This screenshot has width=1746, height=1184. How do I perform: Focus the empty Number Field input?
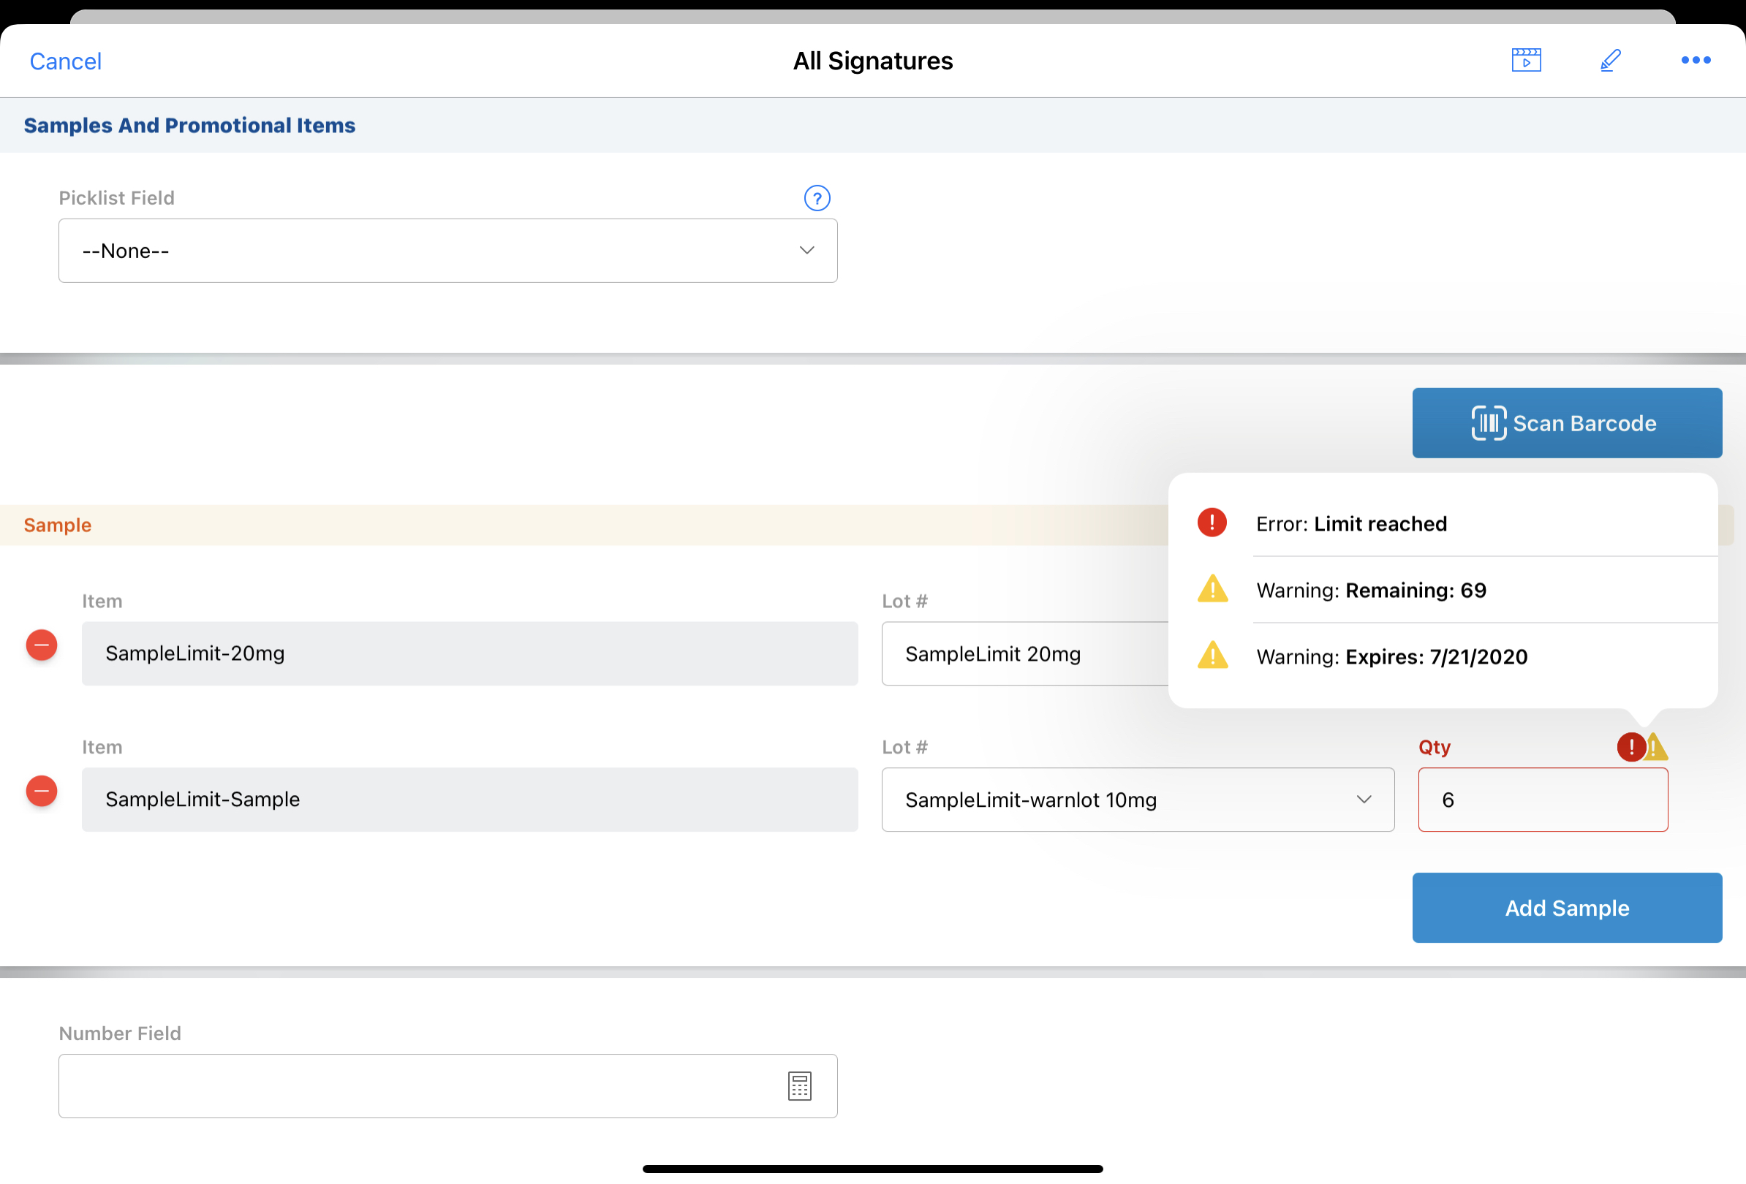tap(420, 1085)
